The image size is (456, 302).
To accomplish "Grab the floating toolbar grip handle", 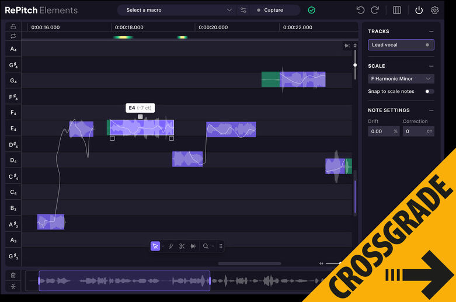I will coord(221,246).
